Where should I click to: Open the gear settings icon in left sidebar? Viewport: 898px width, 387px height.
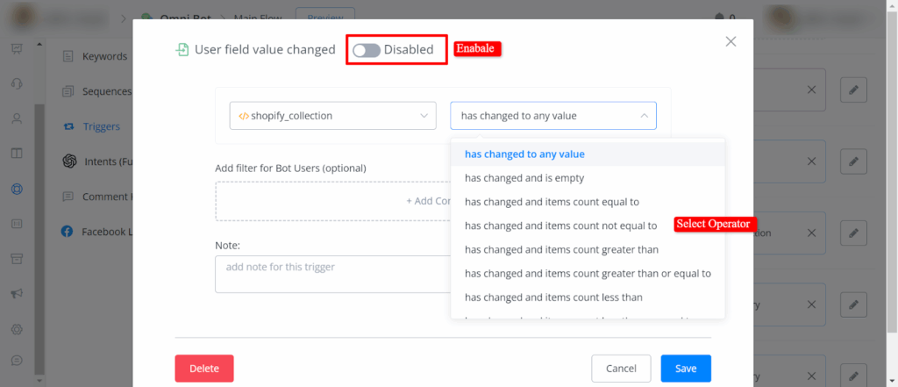tap(16, 328)
